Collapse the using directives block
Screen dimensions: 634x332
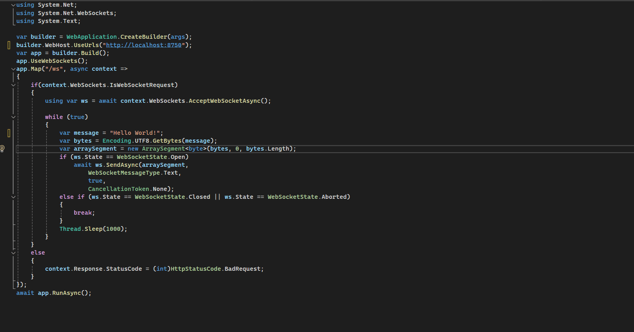13,5
